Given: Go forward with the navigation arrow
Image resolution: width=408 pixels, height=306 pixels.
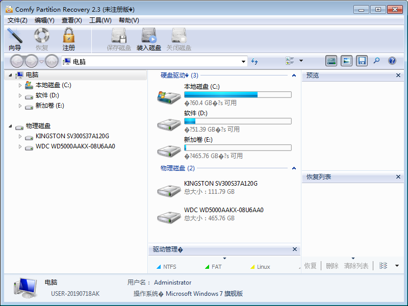Looking at the screenshot, I should click(31, 61).
